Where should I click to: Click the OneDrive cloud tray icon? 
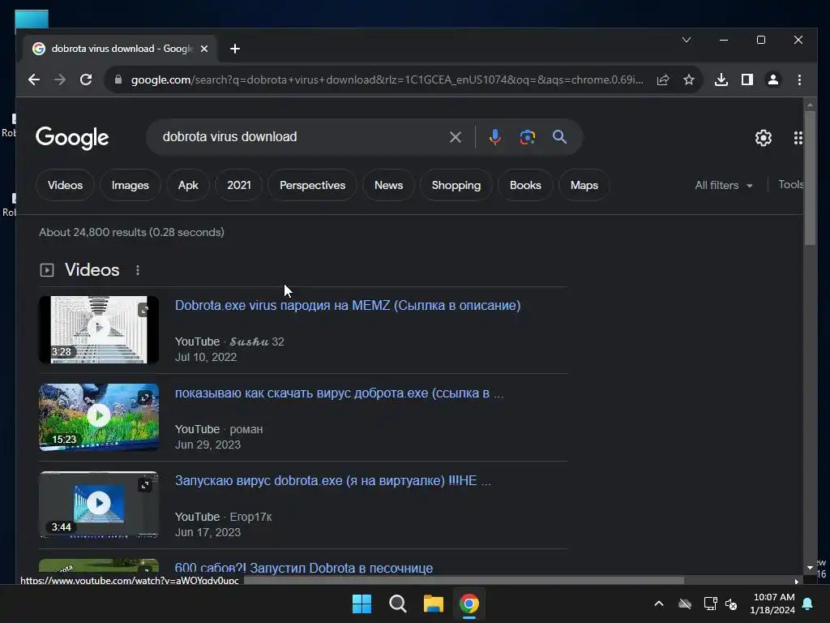pos(685,604)
